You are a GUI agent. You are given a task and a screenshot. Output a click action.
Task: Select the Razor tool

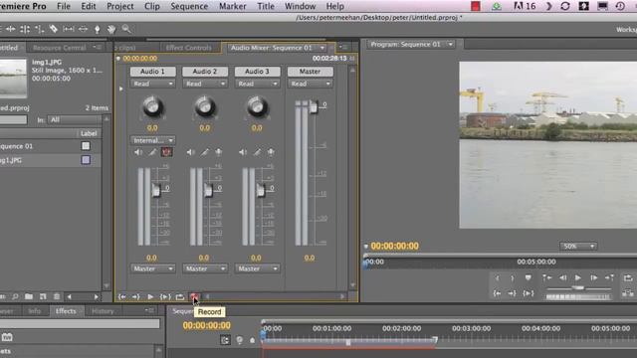coord(53,29)
